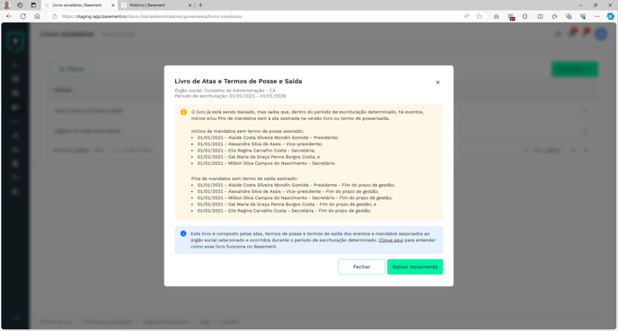618x331 pixels.
Task: Open the split screen view icon
Action: (x=541, y=16)
